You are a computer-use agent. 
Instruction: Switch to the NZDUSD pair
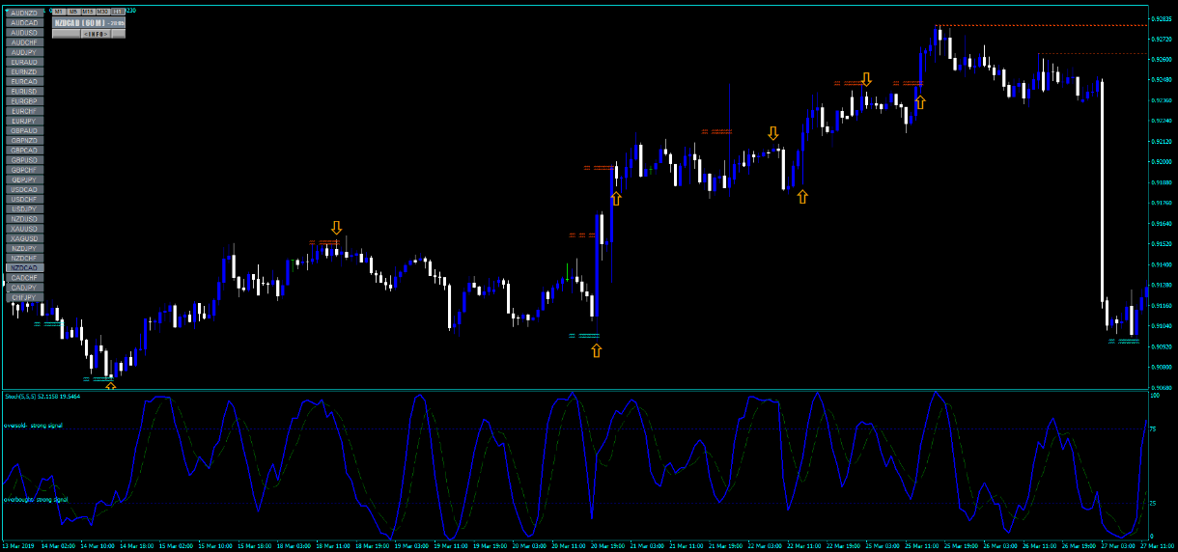(x=24, y=219)
